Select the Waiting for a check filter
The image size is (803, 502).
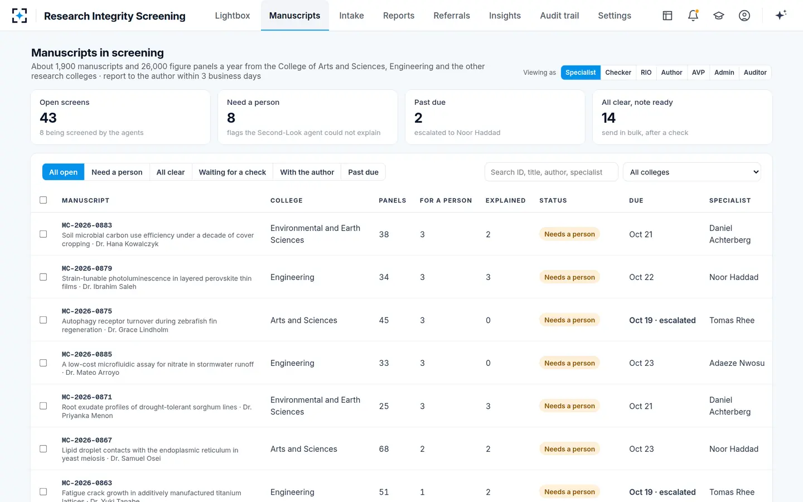pyautogui.click(x=233, y=172)
